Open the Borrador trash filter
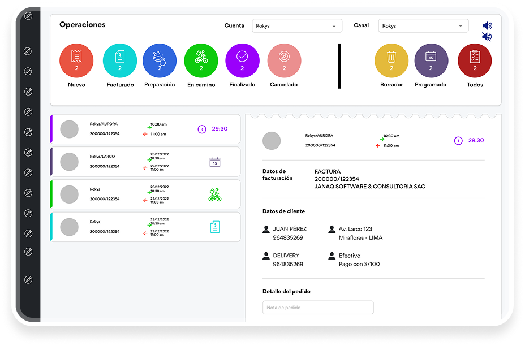The width and height of the screenshot is (525, 346). coord(391,60)
